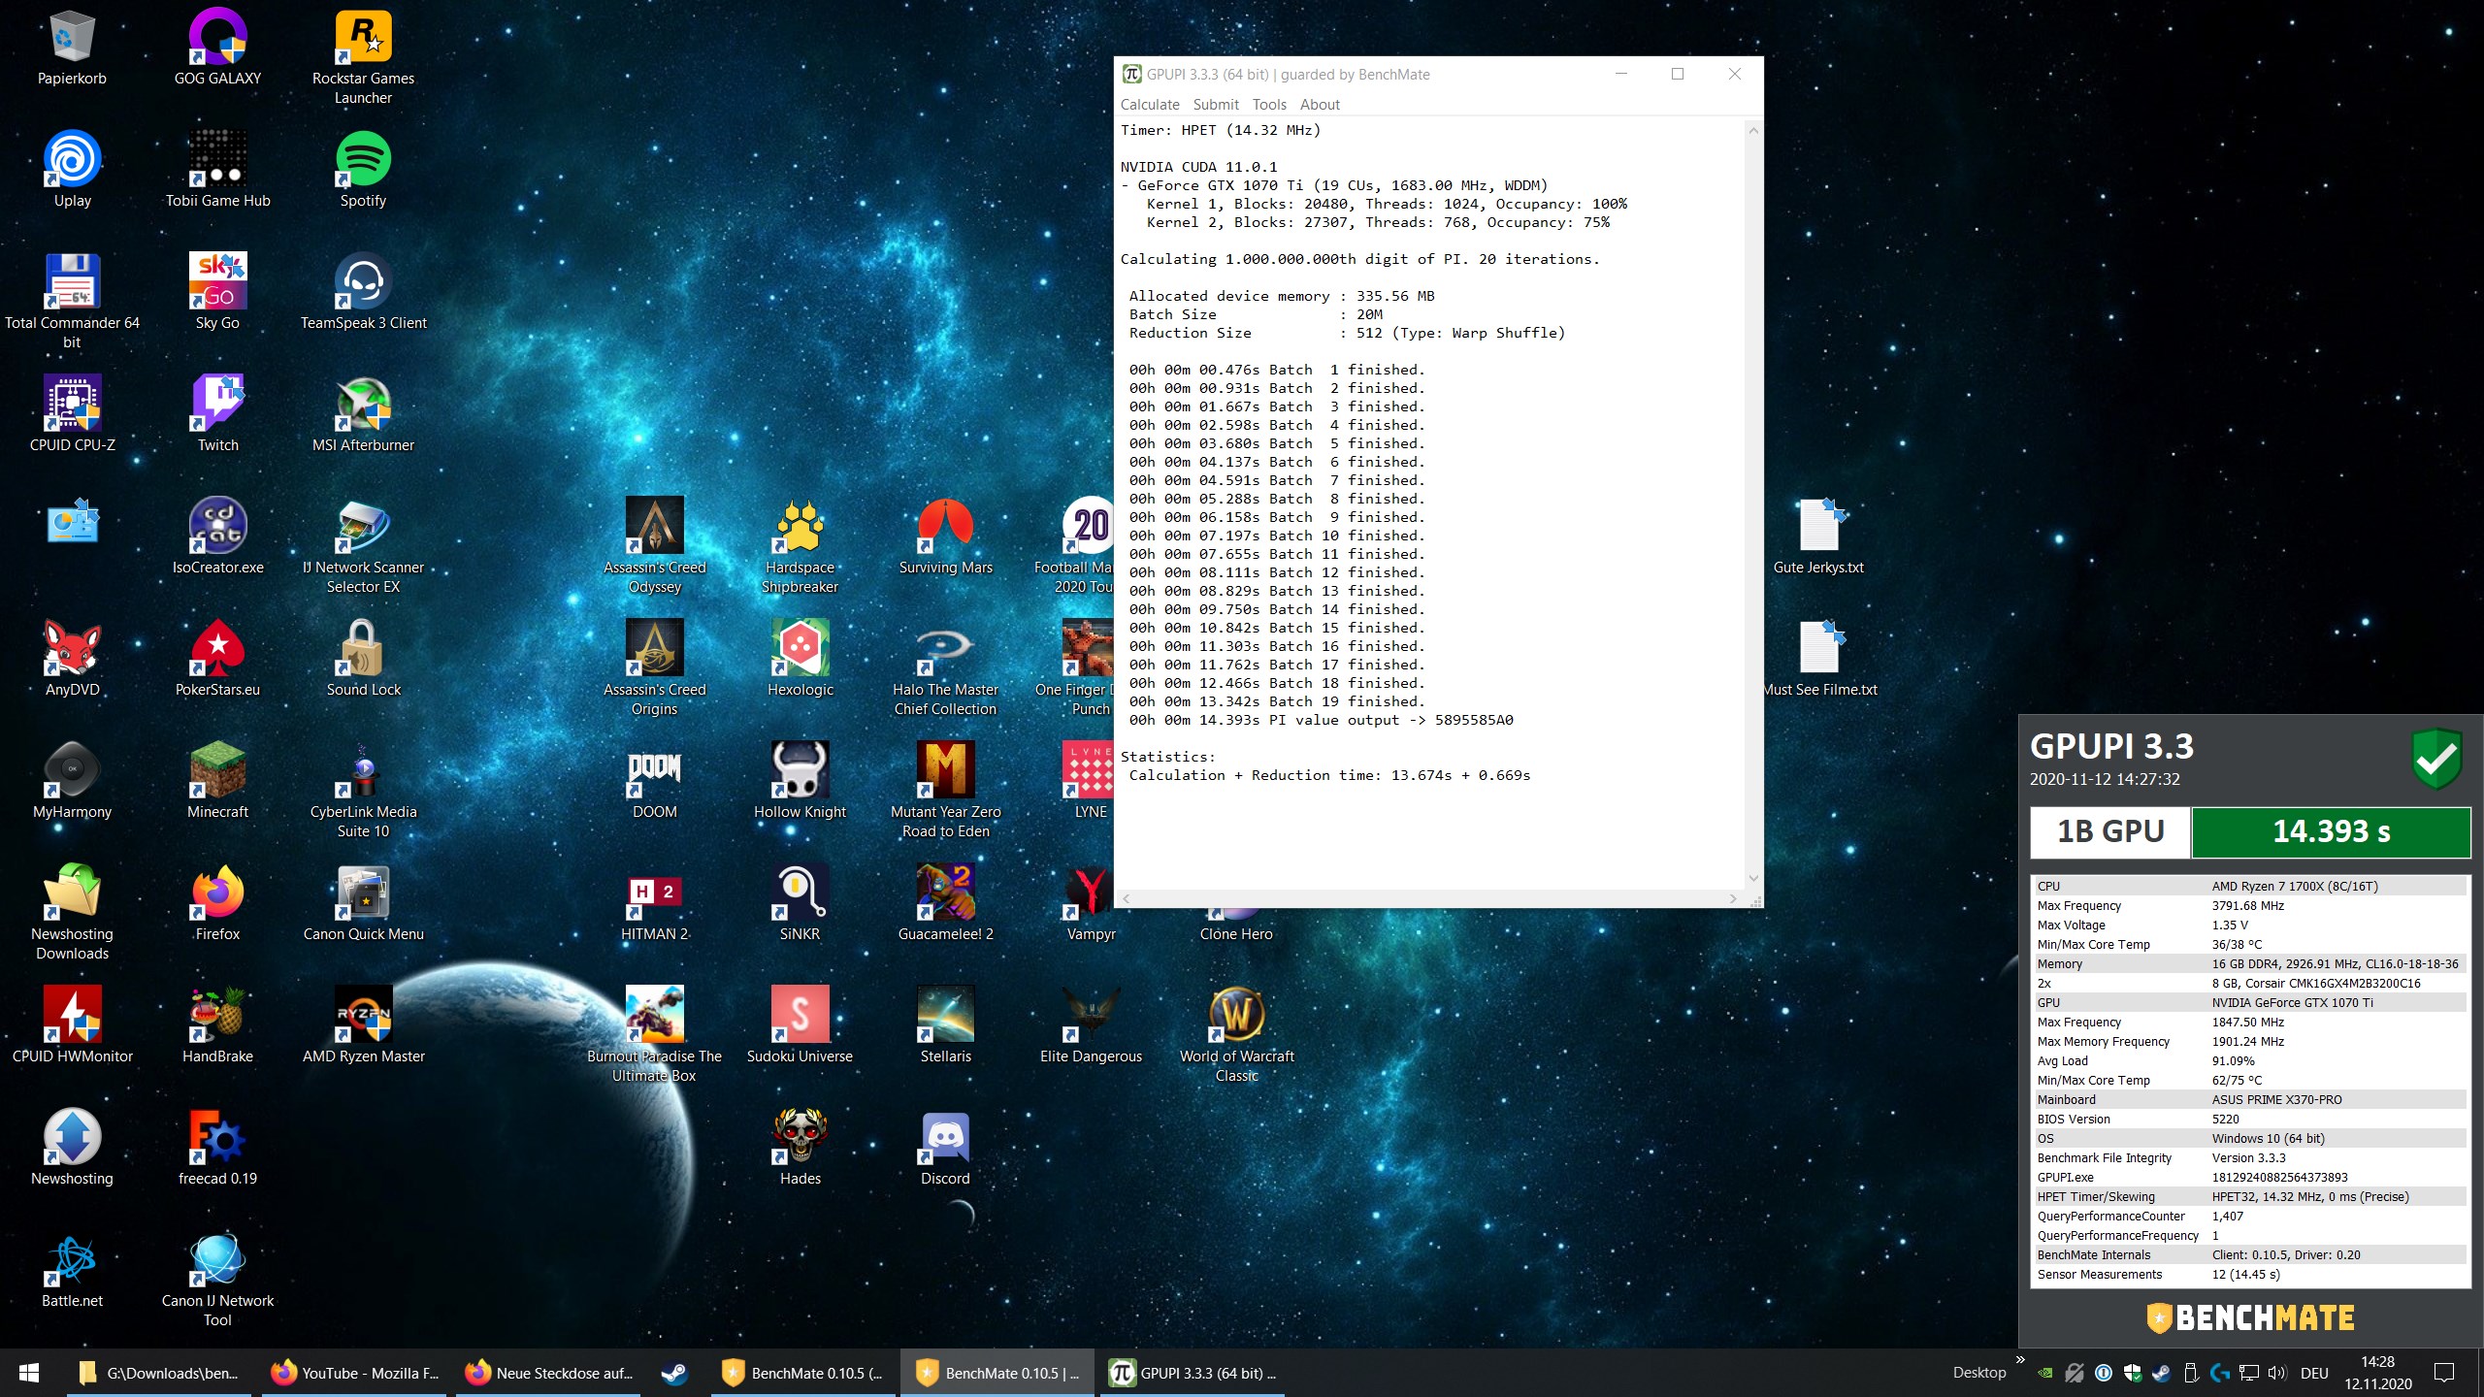The width and height of the screenshot is (2484, 1397).
Task: Click the Discord desktop icon
Action: [945, 1149]
